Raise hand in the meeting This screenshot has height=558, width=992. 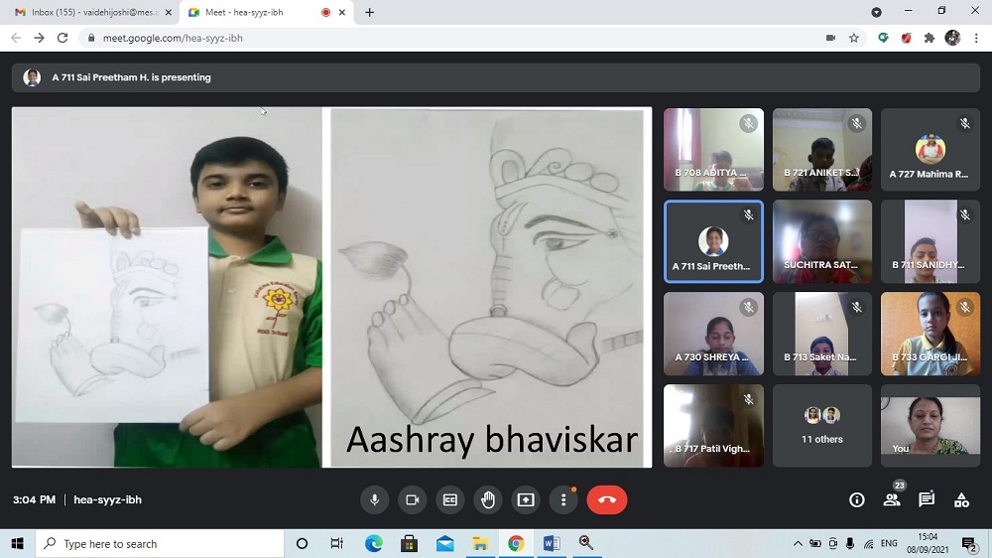click(487, 499)
